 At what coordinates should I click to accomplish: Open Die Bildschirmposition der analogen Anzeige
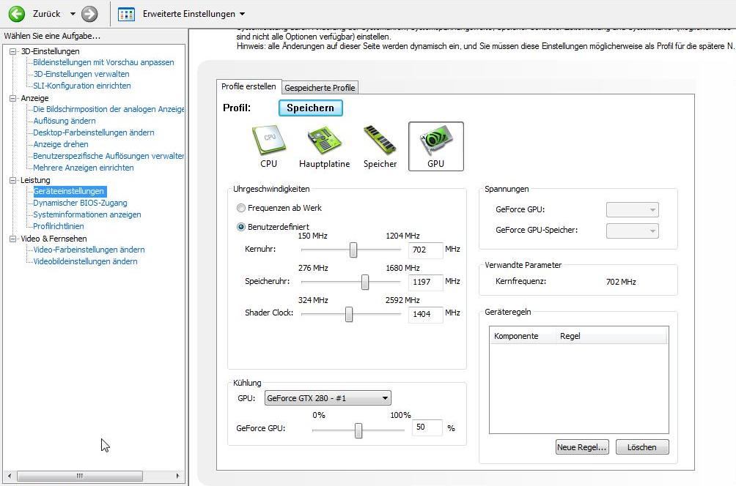(108, 109)
